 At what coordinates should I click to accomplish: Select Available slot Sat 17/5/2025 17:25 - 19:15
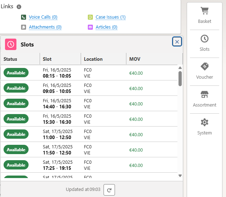[x=57, y=165]
